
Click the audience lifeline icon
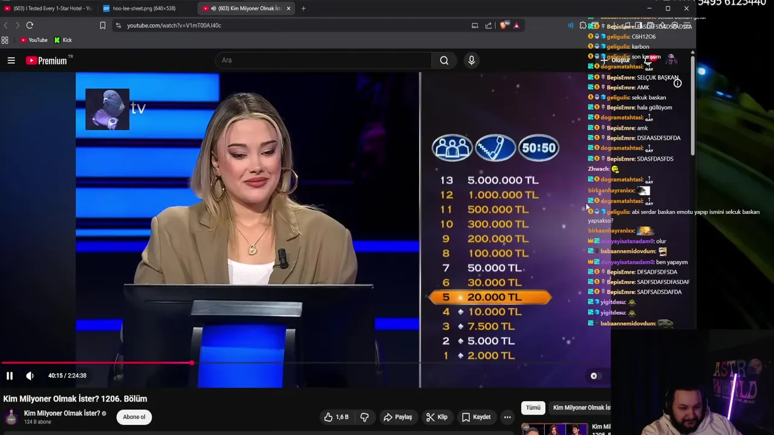click(x=452, y=148)
